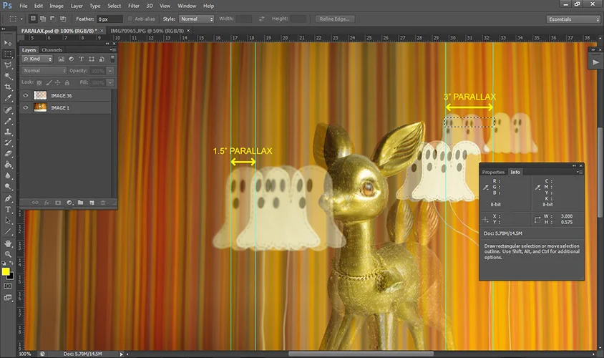
Task: Select the Type tool in toolbar
Action: click(8, 210)
